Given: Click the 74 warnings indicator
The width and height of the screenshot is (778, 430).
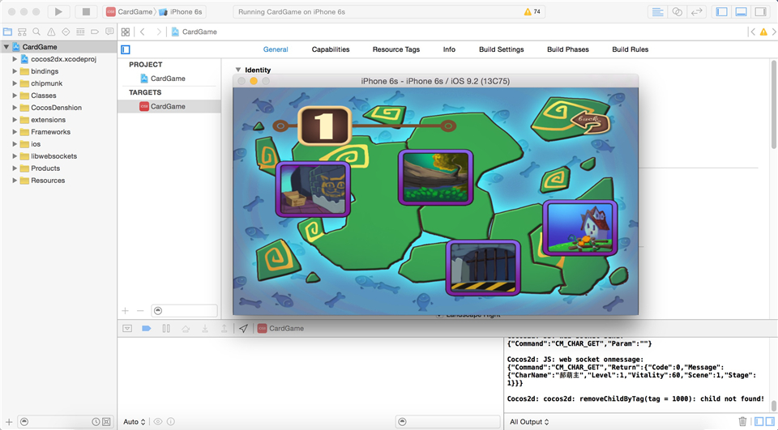Looking at the screenshot, I should 532,11.
